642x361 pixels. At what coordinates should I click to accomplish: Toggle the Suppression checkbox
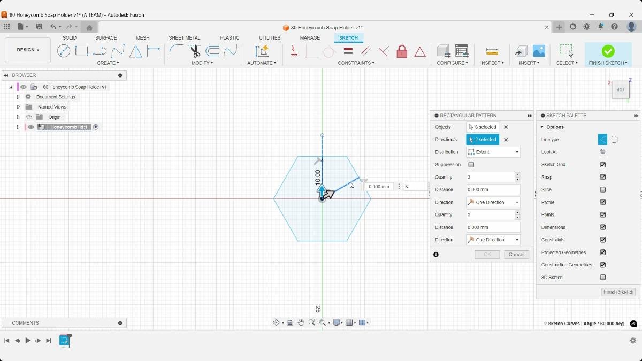coord(471,165)
